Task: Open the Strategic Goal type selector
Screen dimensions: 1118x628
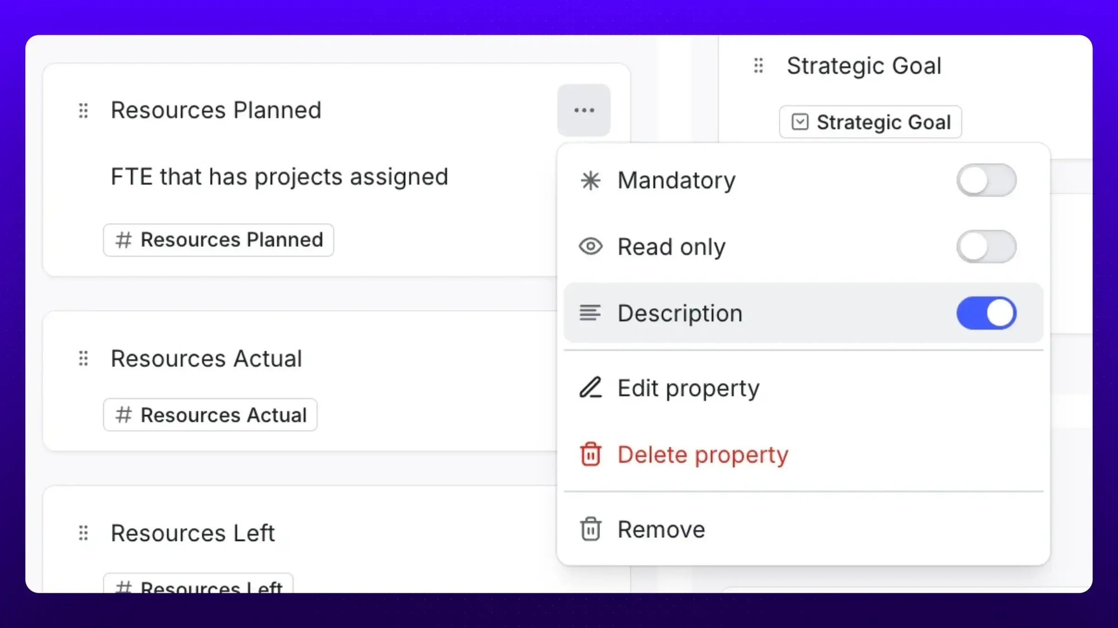Action: (x=870, y=122)
